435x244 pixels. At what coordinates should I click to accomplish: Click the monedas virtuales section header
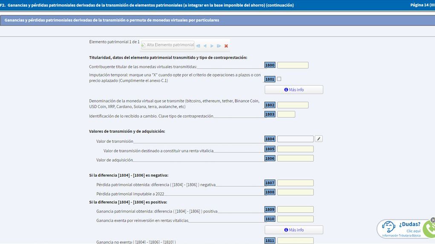click(217, 20)
